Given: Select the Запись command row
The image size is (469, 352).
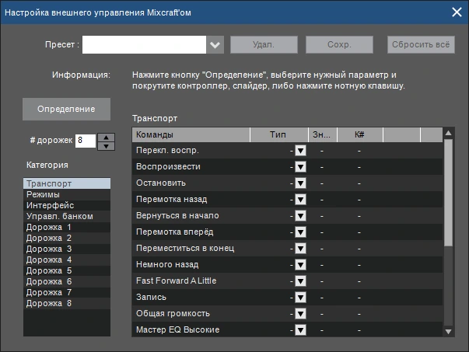Looking at the screenshot, I should (x=287, y=298).
